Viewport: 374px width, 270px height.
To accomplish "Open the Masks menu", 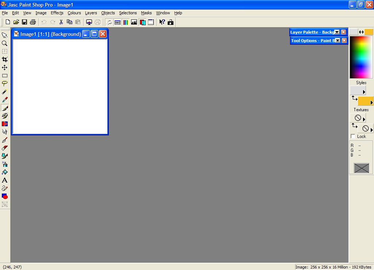I will [146, 13].
